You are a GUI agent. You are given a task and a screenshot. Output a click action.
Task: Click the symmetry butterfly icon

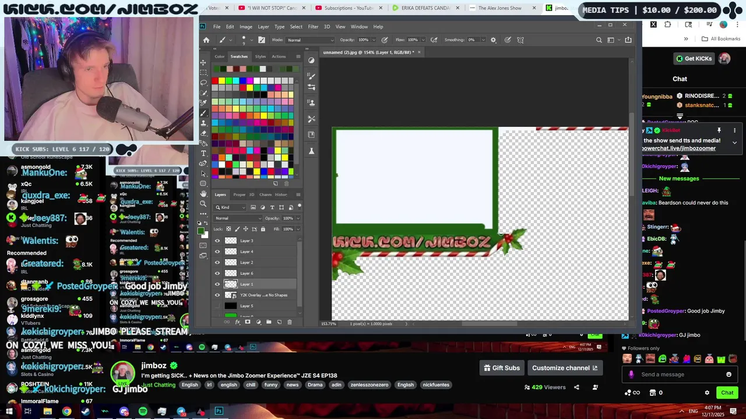[520, 40]
